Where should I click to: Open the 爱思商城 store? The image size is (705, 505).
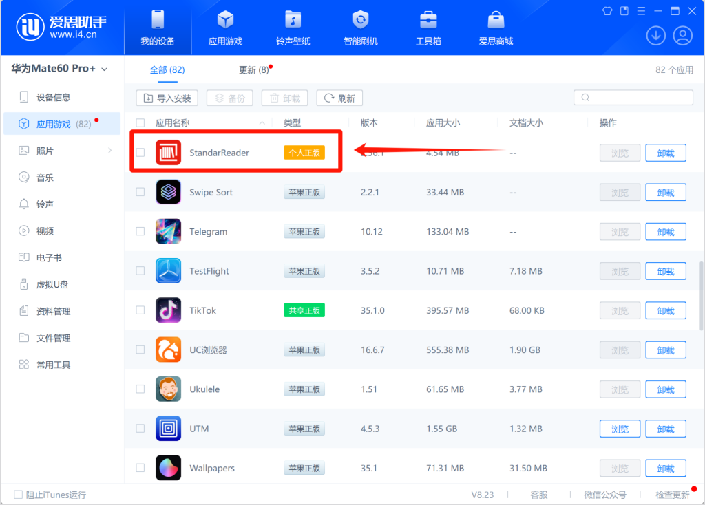pyautogui.click(x=496, y=28)
